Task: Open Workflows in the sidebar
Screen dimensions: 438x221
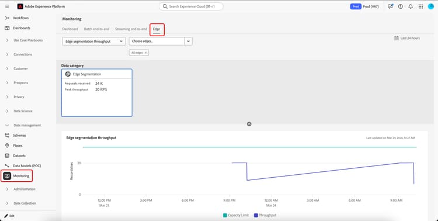Action: [x=21, y=18]
